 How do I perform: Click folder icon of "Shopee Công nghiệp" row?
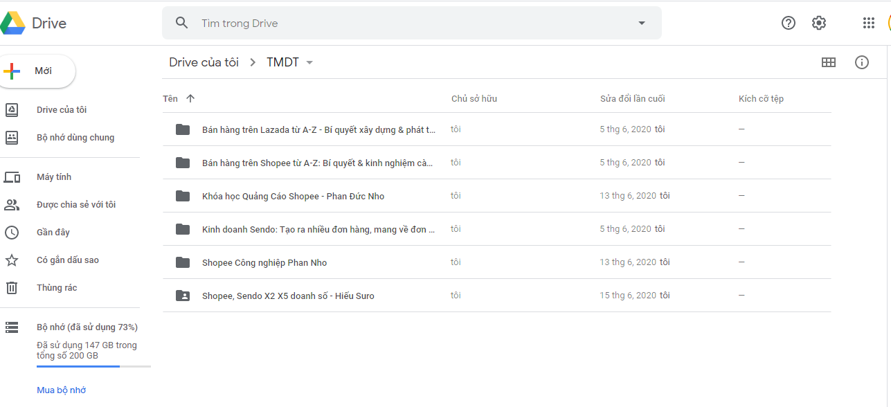[x=183, y=262]
